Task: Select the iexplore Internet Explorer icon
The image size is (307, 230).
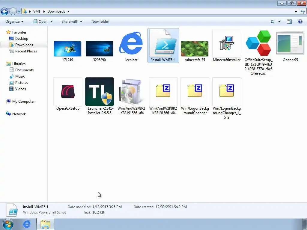Action: (131, 43)
